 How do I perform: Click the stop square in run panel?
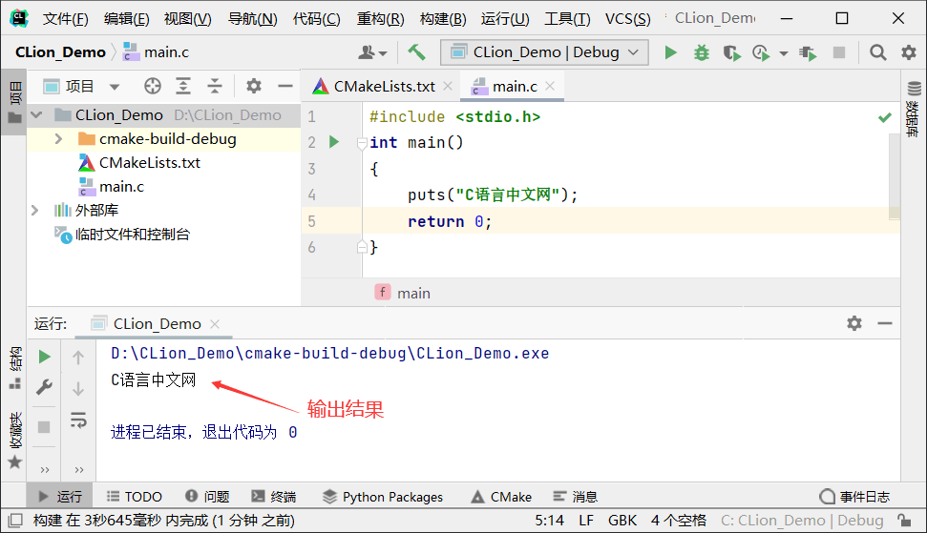coord(44,427)
